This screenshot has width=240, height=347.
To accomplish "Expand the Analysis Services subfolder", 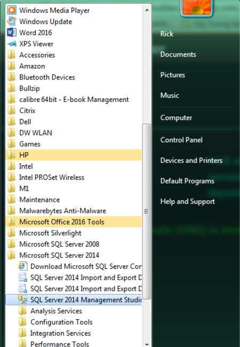I will [74, 311].
